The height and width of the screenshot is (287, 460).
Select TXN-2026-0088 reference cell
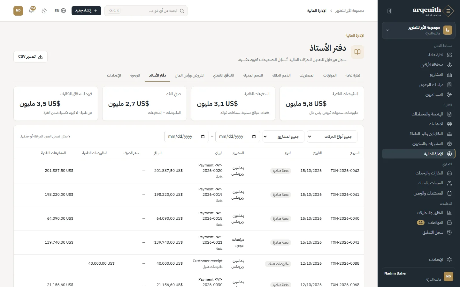click(x=345, y=263)
